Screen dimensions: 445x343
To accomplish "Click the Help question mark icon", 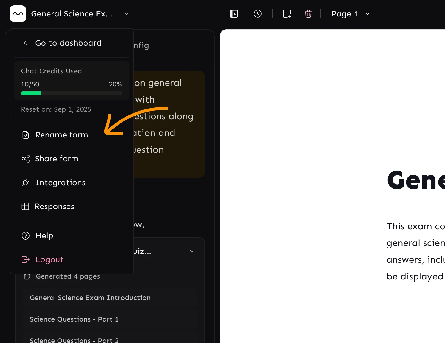I will point(26,236).
